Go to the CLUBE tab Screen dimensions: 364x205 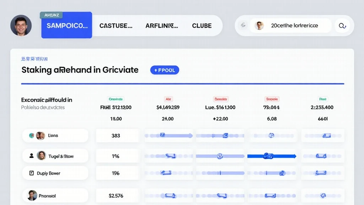coord(202,26)
